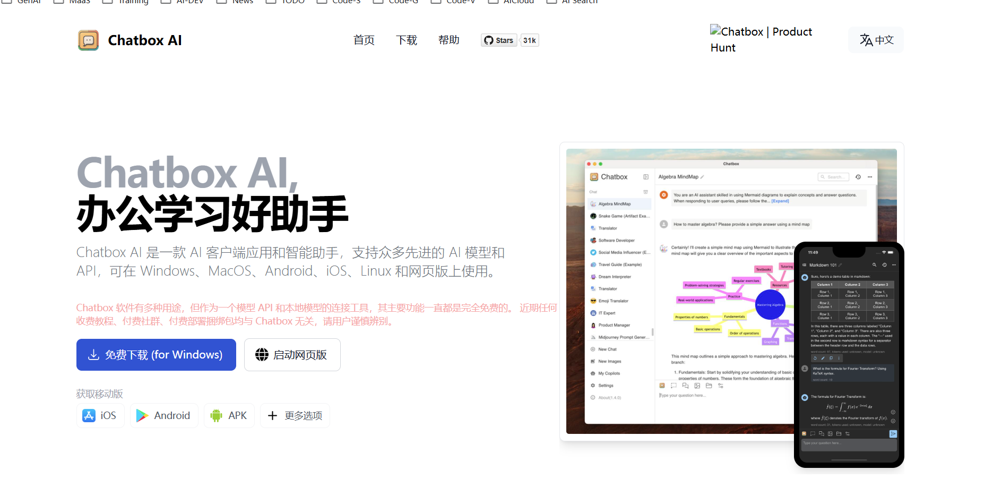
Task: Click the Chatbox AI logo icon
Action: [x=88, y=40]
